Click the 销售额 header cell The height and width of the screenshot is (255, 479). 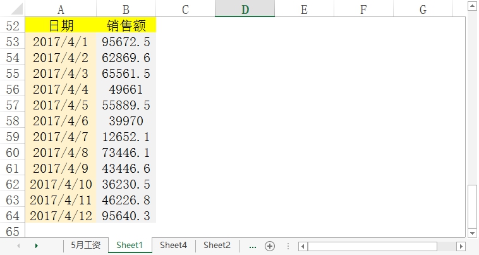tap(126, 26)
